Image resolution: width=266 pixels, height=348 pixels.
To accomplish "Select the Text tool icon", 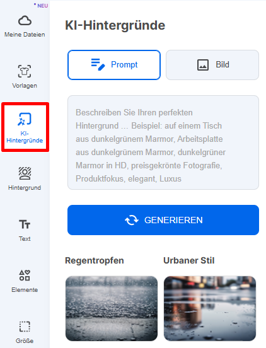I will pos(25,224).
